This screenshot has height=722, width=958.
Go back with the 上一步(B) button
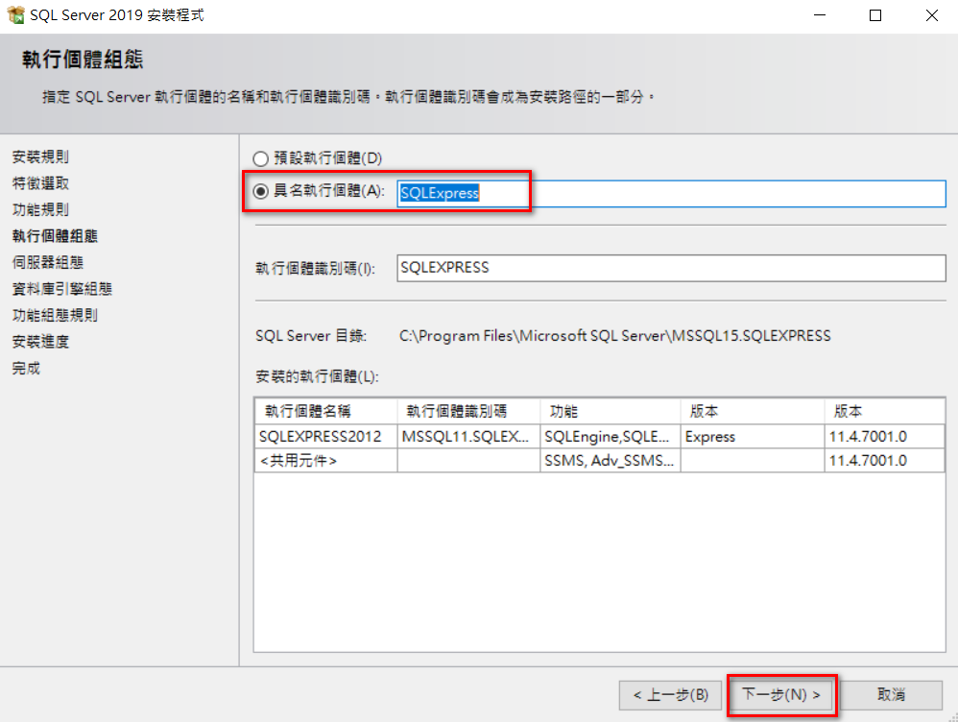point(670,695)
